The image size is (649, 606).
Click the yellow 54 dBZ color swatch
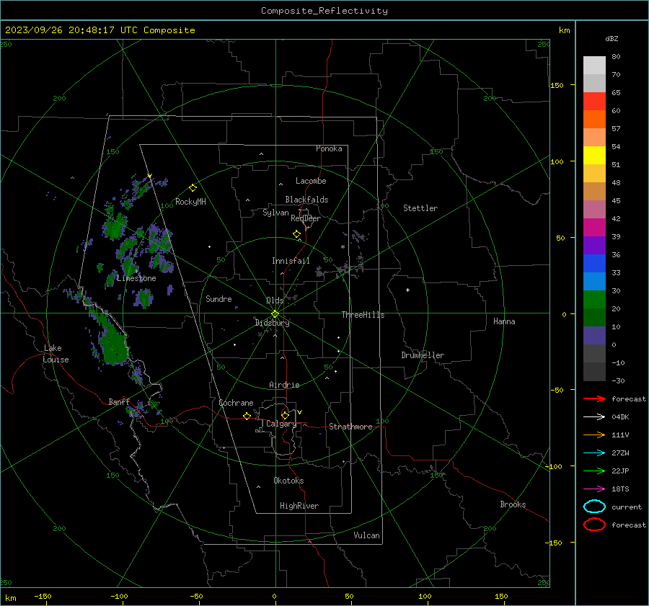tap(594, 155)
